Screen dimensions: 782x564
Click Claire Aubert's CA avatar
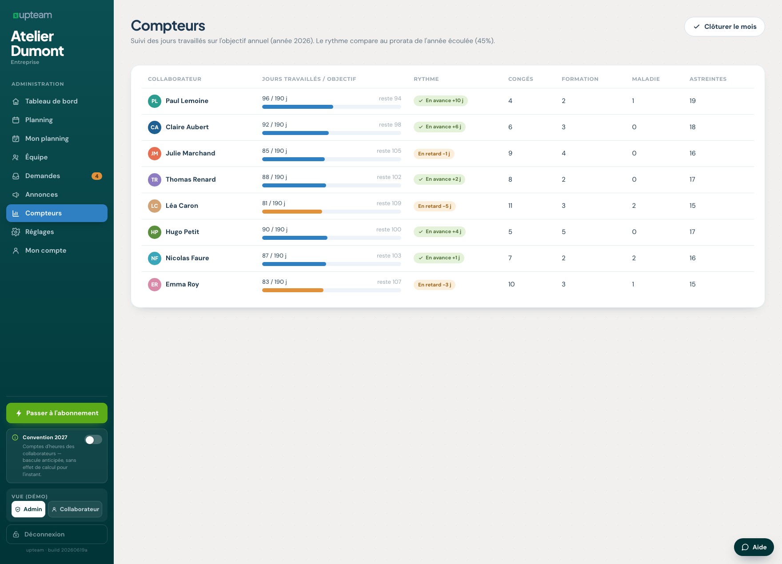(x=155, y=127)
